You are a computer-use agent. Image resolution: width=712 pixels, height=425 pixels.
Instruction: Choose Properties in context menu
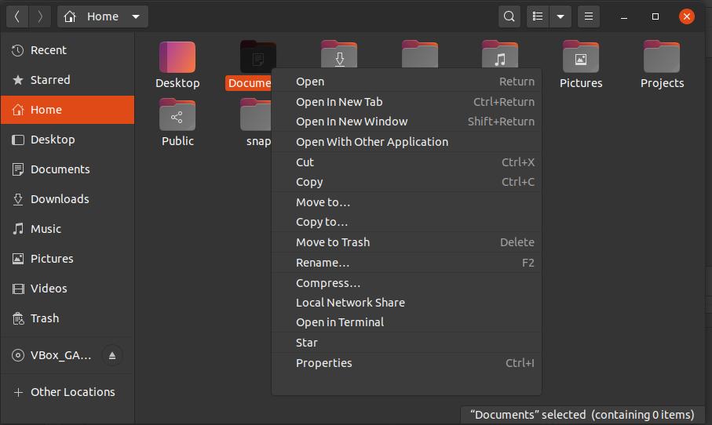(x=407, y=363)
